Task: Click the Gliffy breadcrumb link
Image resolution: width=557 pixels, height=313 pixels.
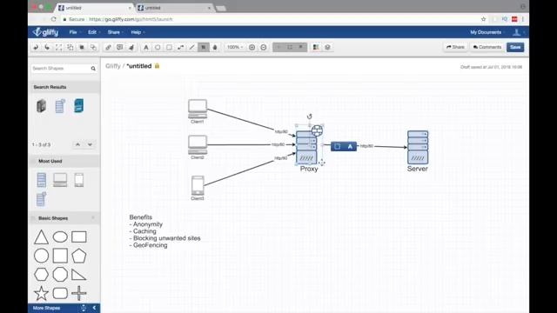Action: coord(113,66)
